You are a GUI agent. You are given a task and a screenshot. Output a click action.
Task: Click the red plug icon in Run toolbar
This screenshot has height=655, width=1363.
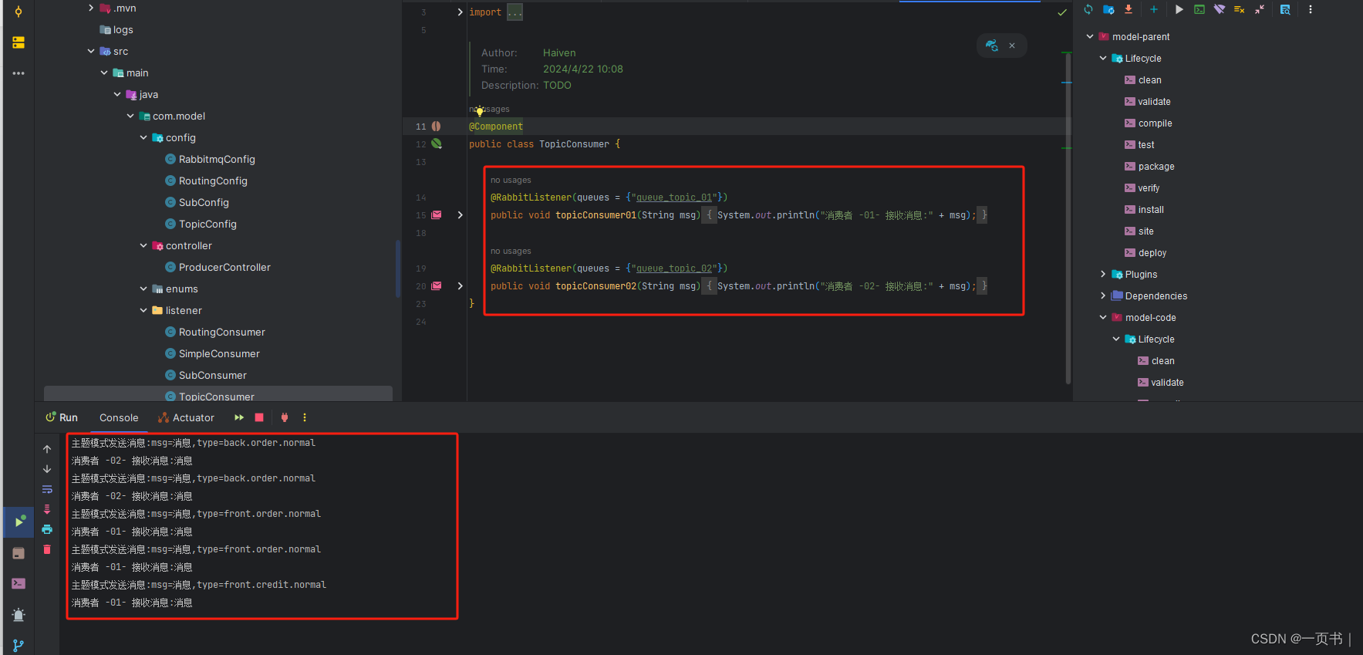[x=285, y=417]
